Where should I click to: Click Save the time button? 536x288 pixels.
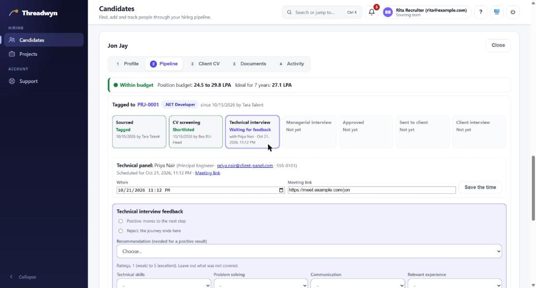pyautogui.click(x=480, y=187)
